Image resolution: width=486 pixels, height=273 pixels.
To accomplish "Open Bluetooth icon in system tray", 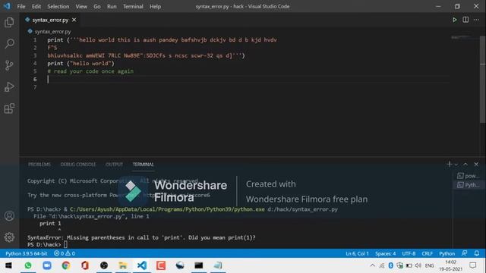I will (390, 265).
